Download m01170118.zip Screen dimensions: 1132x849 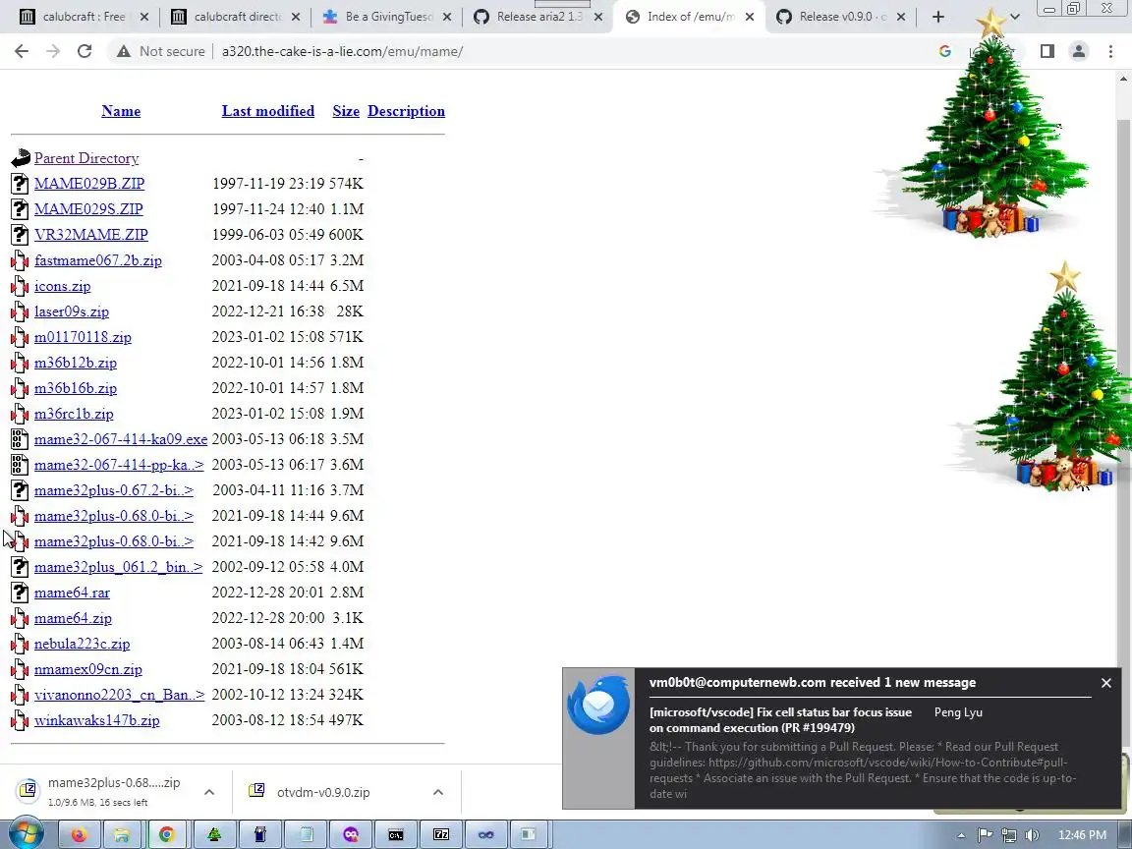[x=83, y=337]
